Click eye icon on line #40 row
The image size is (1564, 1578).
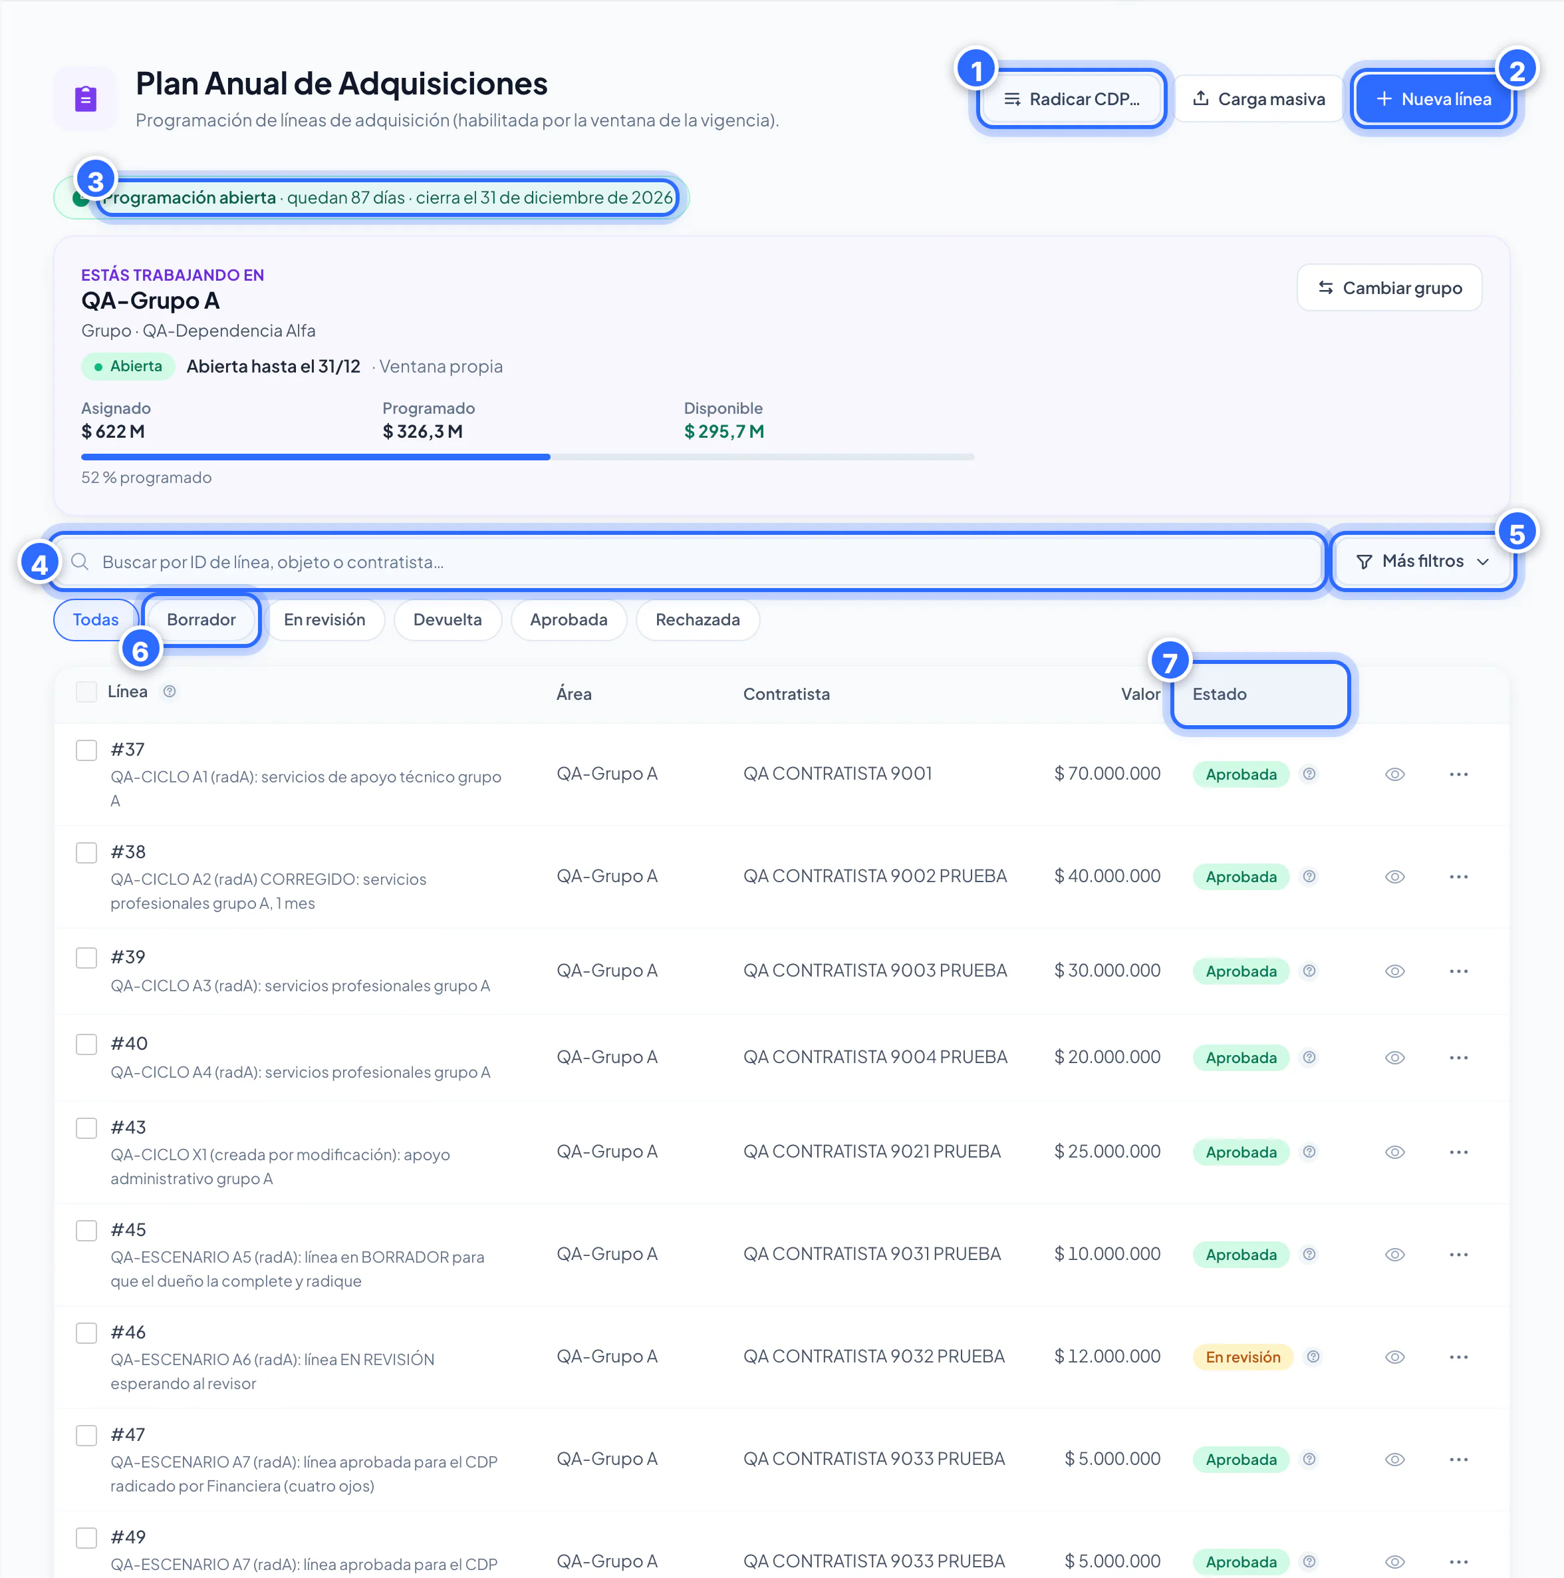click(1394, 1058)
